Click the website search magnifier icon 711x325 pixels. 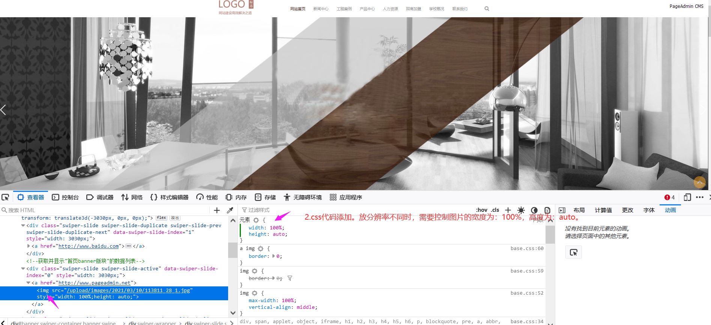[x=487, y=9]
